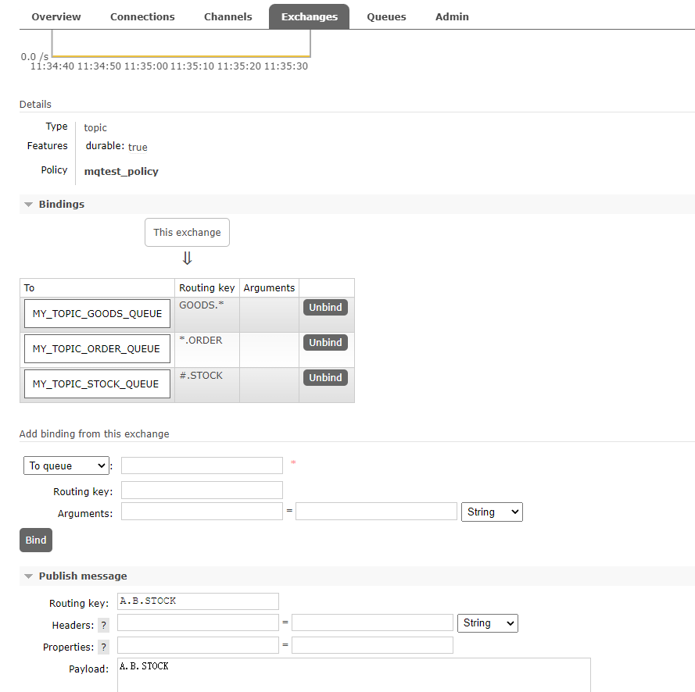Open the 'To queue' destination dropdown

pyautogui.click(x=66, y=466)
